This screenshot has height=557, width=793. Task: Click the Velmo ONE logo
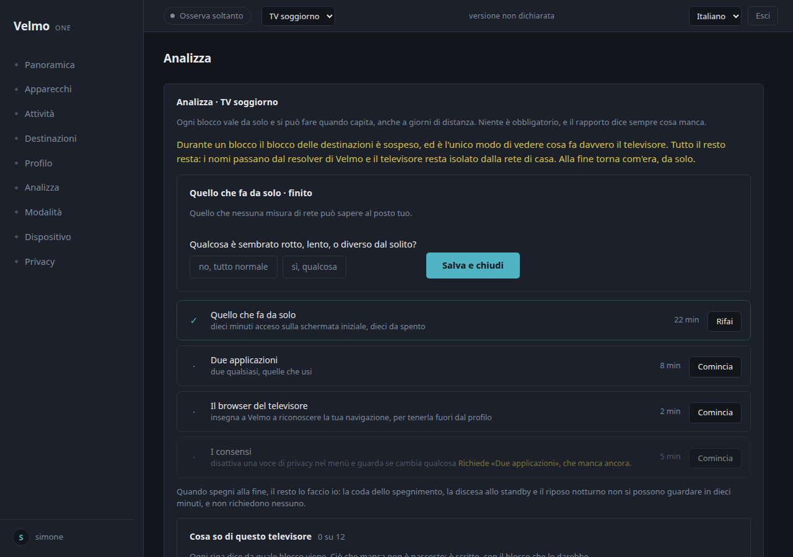(42, 27)
